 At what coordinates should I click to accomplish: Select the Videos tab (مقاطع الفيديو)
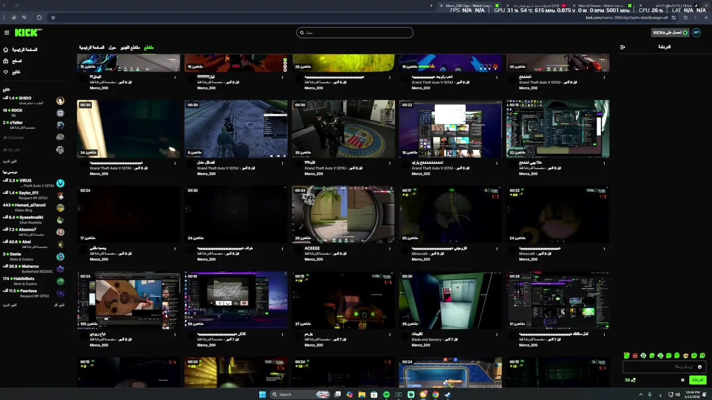click(x=130, y=48)
